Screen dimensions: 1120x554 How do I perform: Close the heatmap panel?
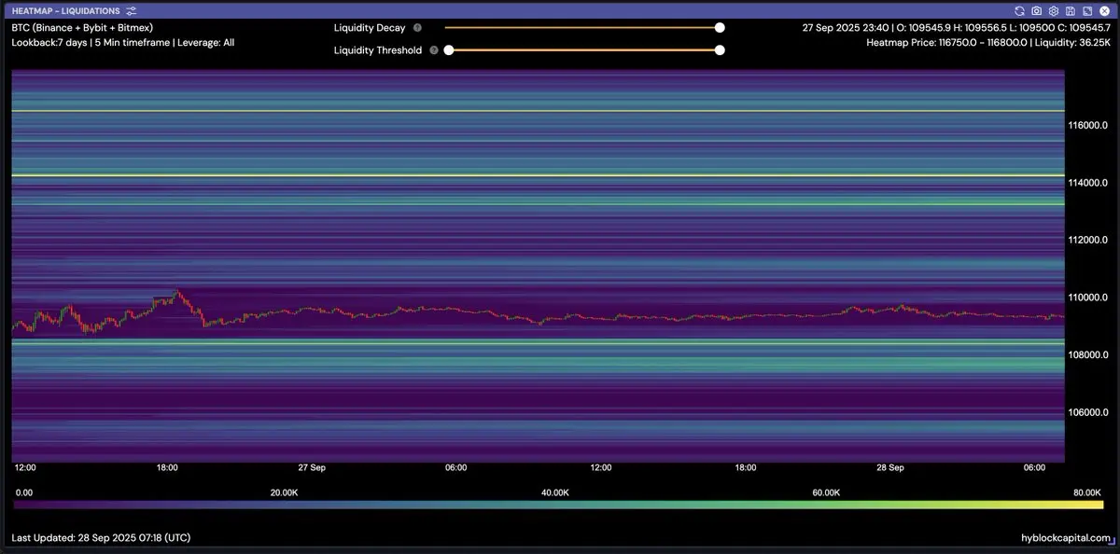tap(1102, 10)
